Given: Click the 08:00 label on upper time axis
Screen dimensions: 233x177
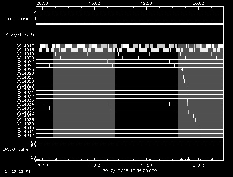Looking at the screenshot, I should click(198, 3).
